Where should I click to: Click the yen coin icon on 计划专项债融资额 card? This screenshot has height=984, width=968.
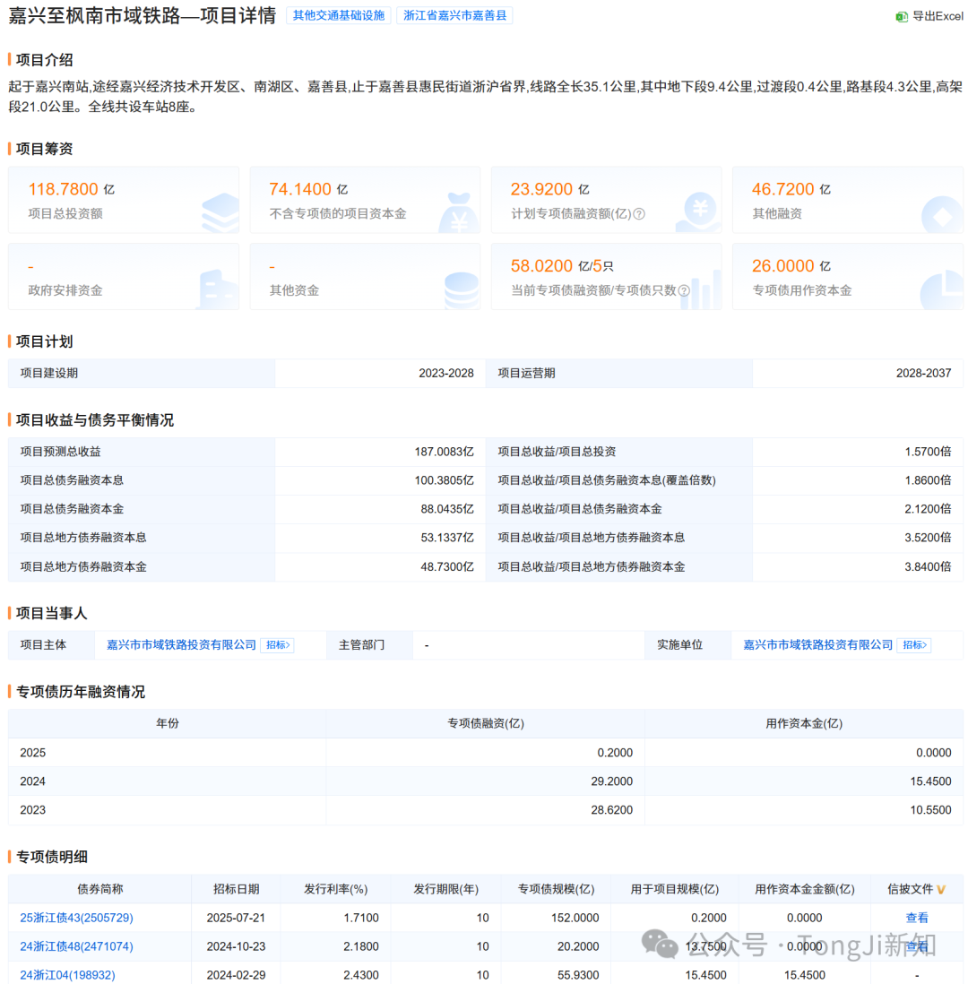tap(699, 212)
